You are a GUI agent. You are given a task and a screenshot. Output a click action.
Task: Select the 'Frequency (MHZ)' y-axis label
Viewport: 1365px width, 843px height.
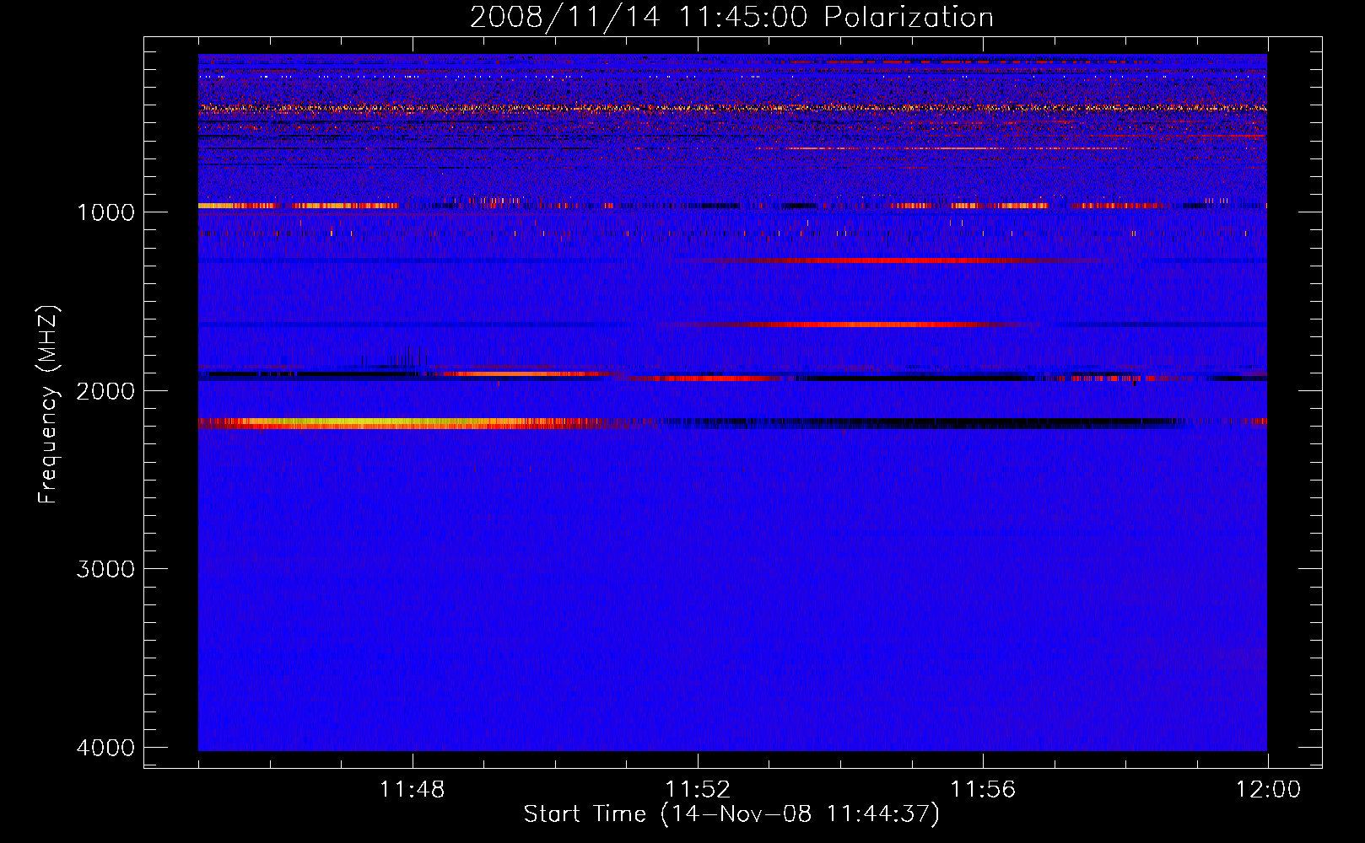pyautogui.click(x=48, y=405)
